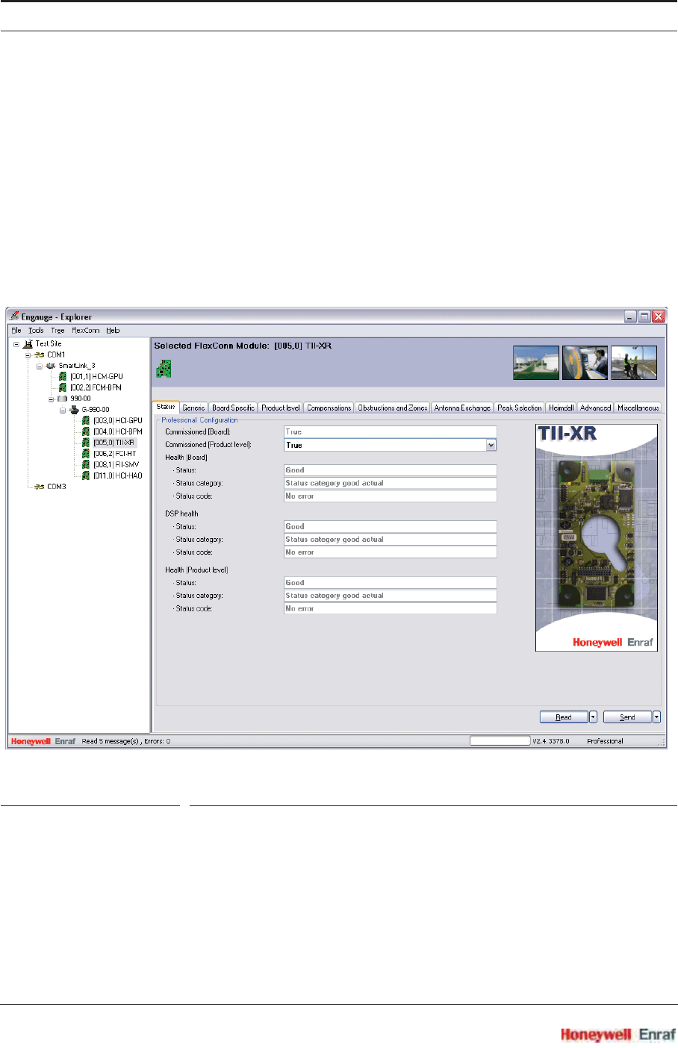Click the Commissioned [Board] True field
The width and height of the screenshot is (678, 1048).
(x=391, y=431)
